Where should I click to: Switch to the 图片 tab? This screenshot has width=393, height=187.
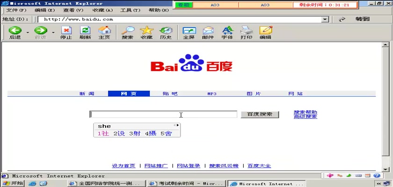tap(254, 93)
